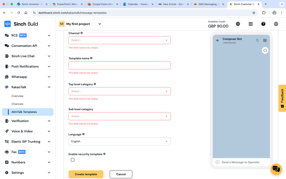Open the live chat bubble widget
286x179 pixels.
pyautogui.click(x=276, y=169)
